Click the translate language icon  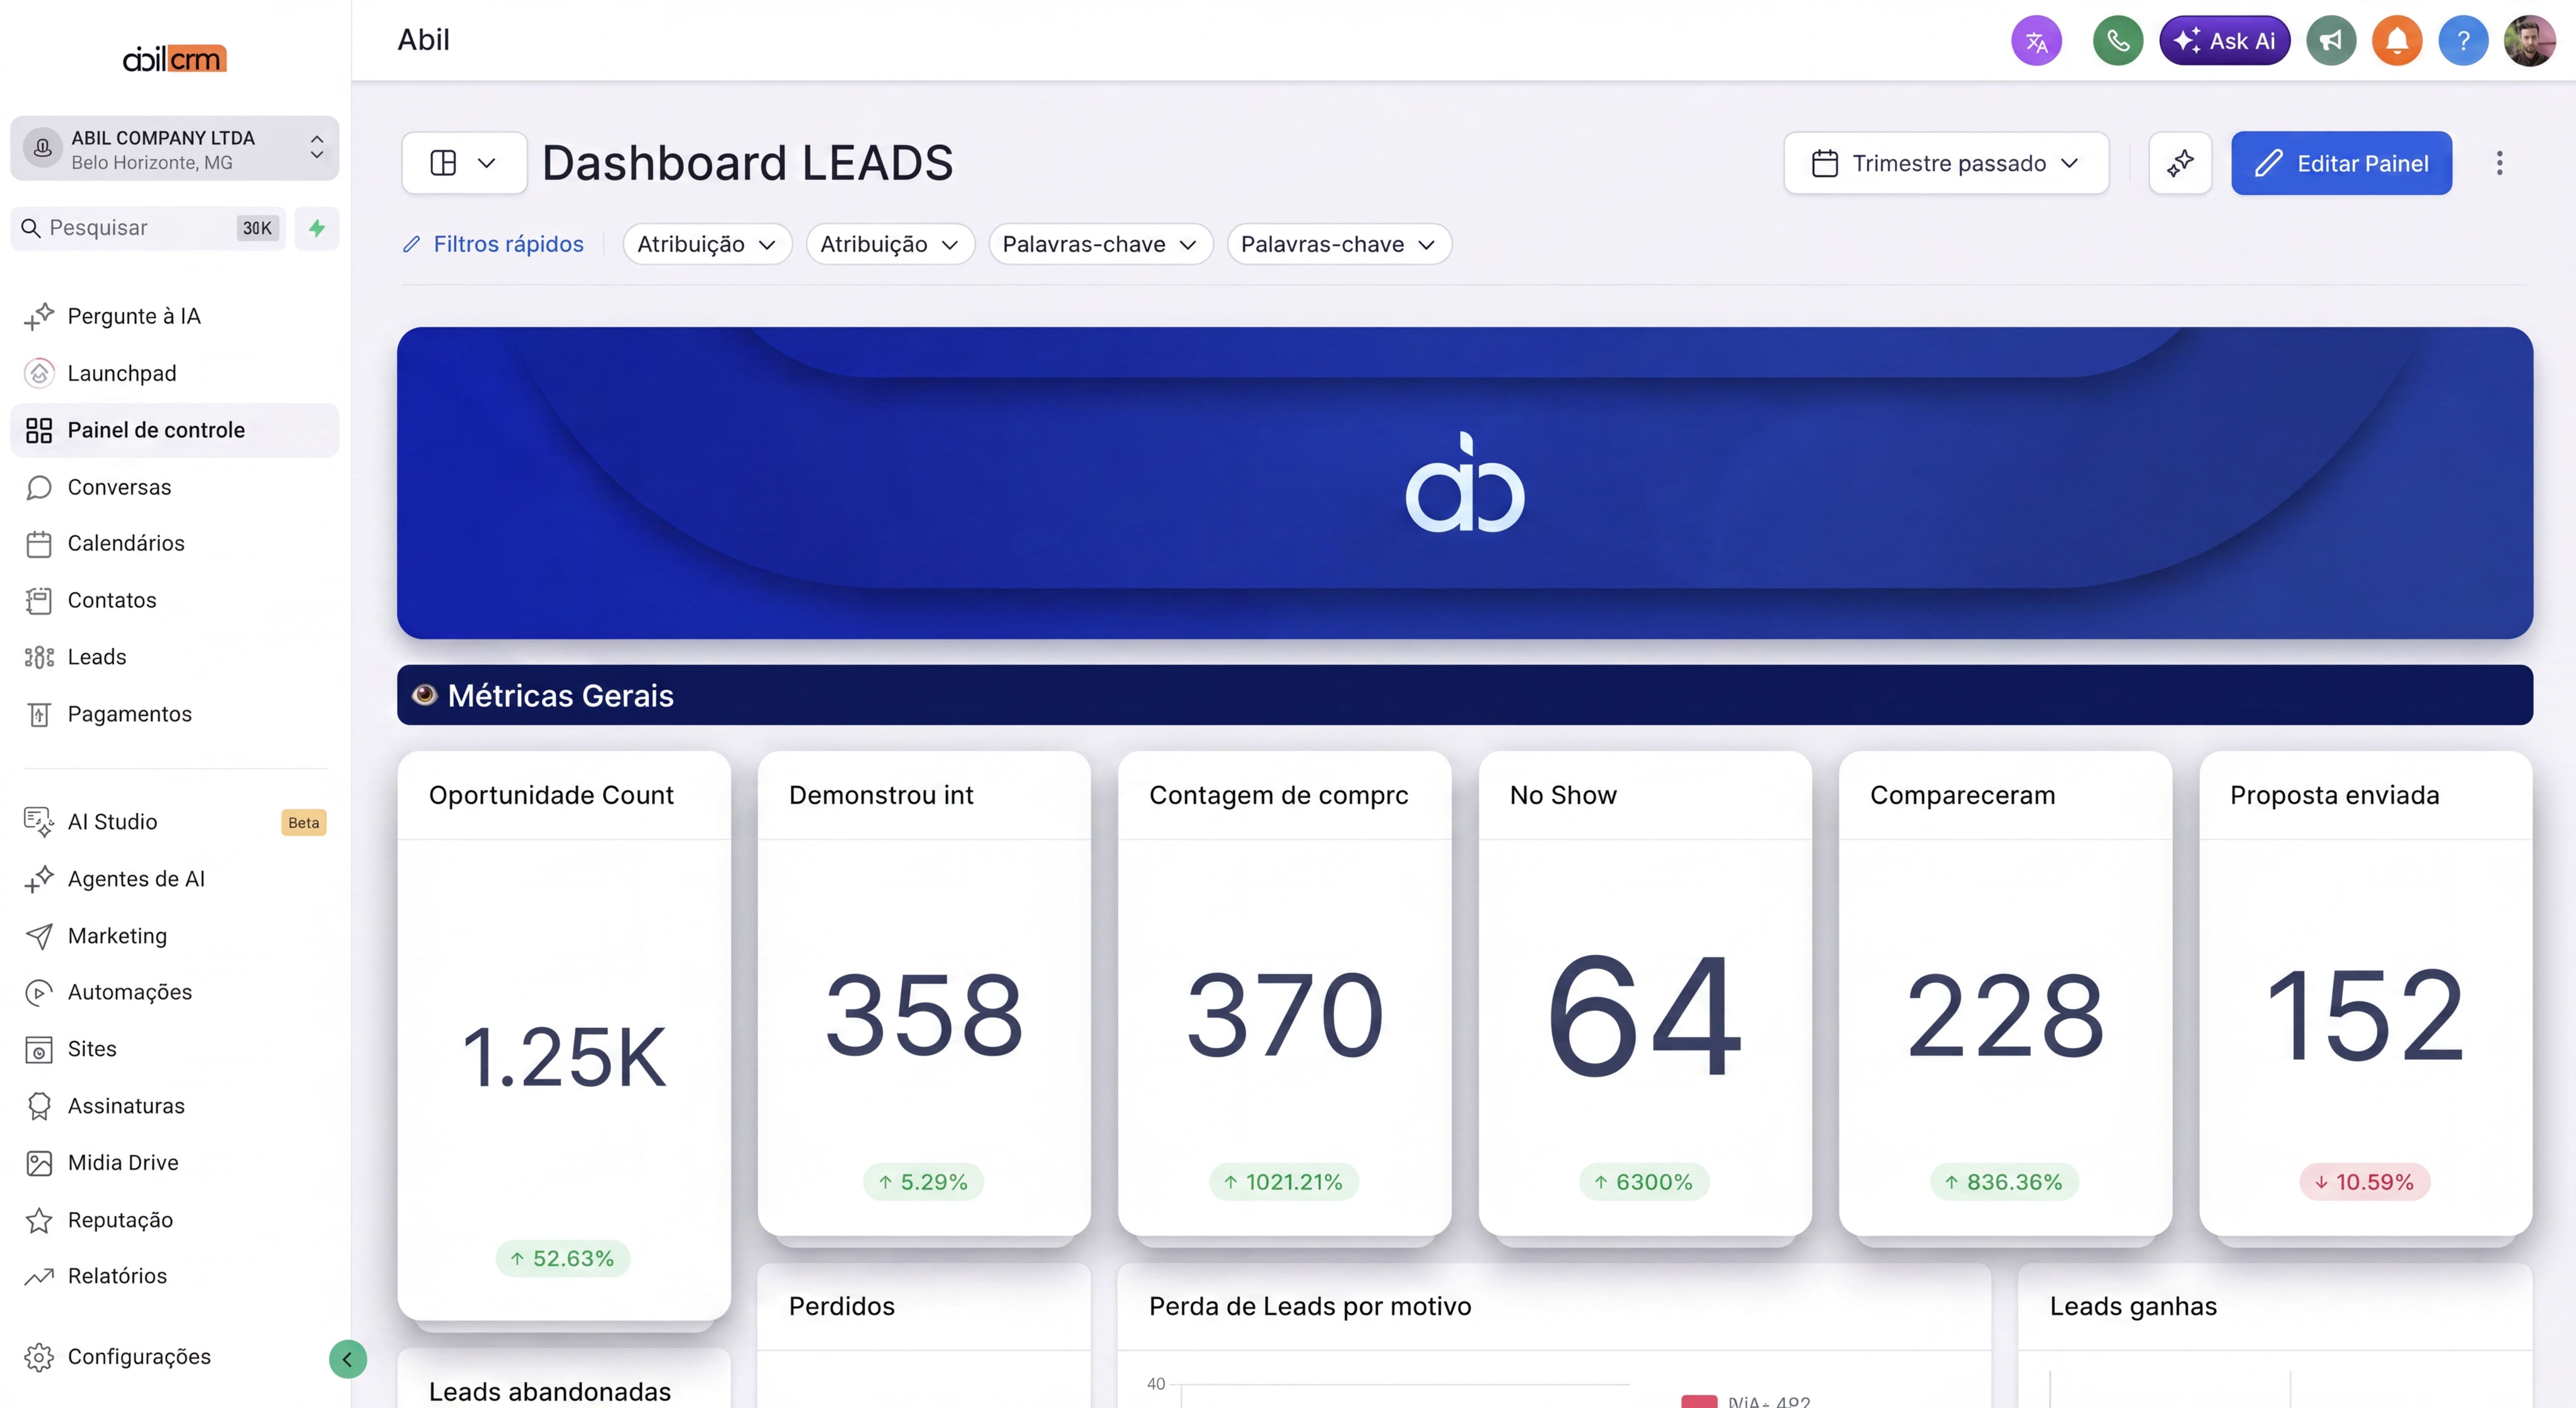point(2036,41)
